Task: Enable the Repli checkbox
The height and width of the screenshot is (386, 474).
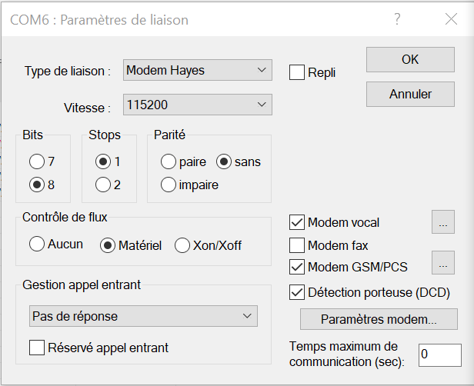Action: [x=297, y=73]
